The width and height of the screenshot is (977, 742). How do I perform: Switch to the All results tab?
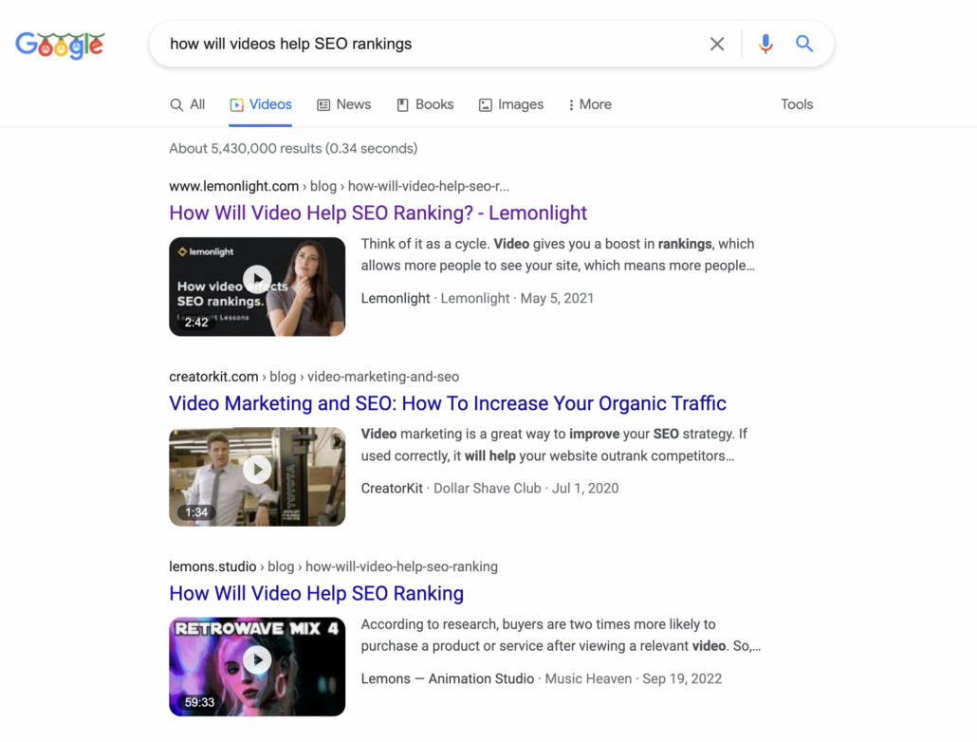coord(188,104)
